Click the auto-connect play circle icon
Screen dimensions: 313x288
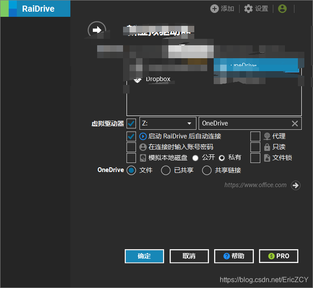tap(143, 137)
